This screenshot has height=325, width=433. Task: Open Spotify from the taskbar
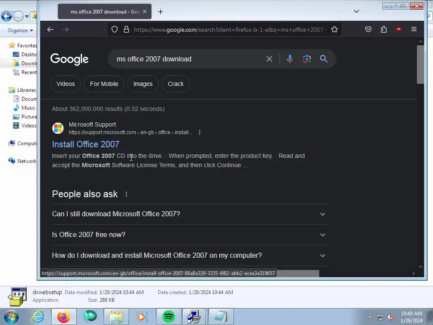point(168,317)
